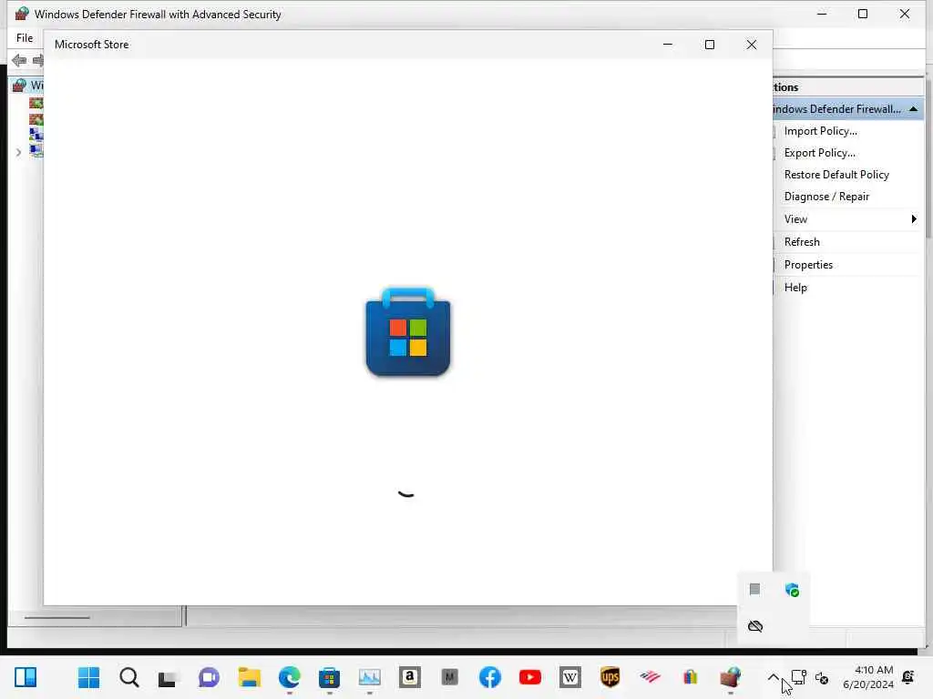Viewport: 933px width, 699px height.
Task: Close the Microsoft Store window
Action: (x=751, y=45)
